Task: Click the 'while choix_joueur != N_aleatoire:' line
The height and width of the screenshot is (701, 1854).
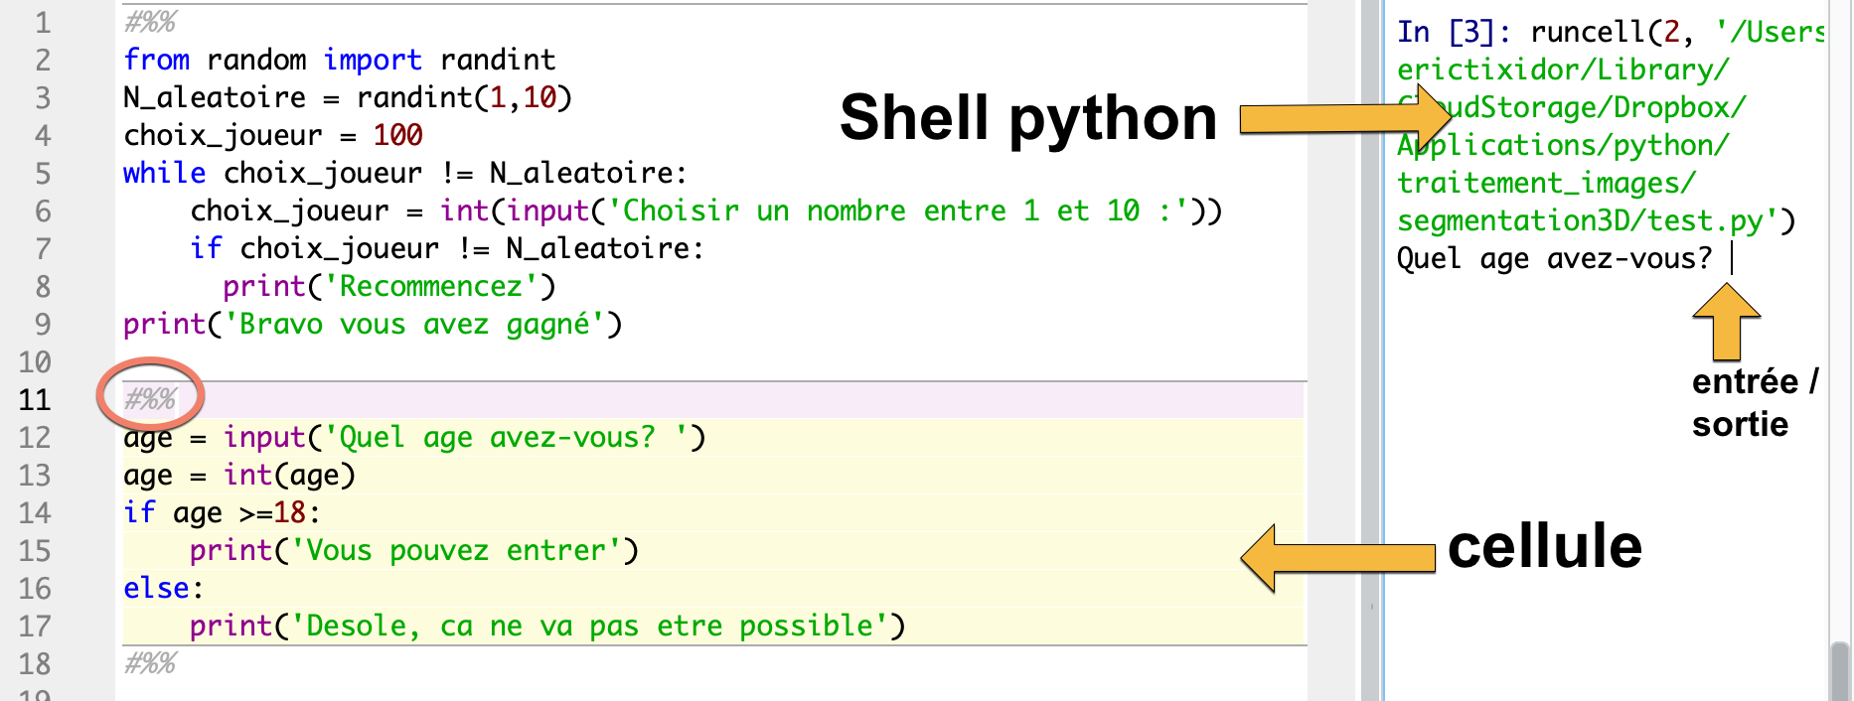Action: pyautogui.click(x=404, y=173)
